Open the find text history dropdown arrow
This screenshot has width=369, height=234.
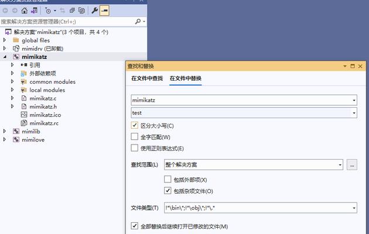354,100
